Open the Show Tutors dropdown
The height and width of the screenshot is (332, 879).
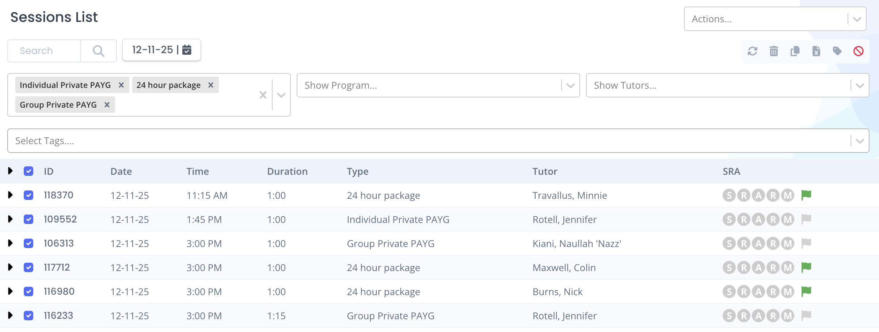[727, 85]
